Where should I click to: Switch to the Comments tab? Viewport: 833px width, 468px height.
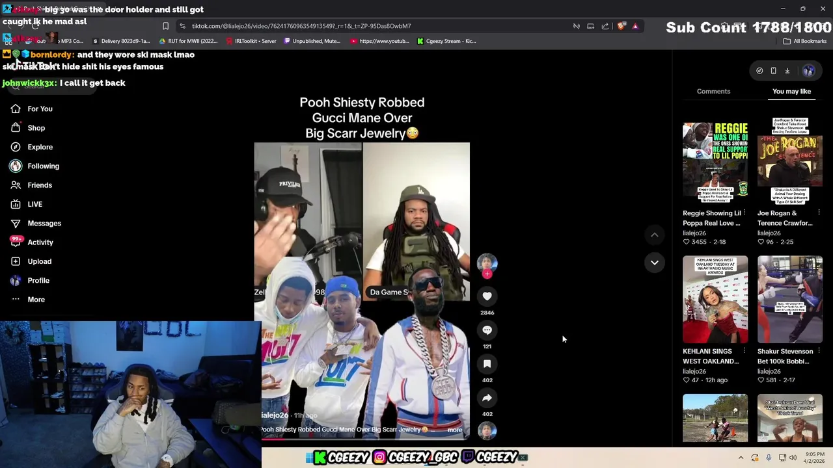[713, 92]
